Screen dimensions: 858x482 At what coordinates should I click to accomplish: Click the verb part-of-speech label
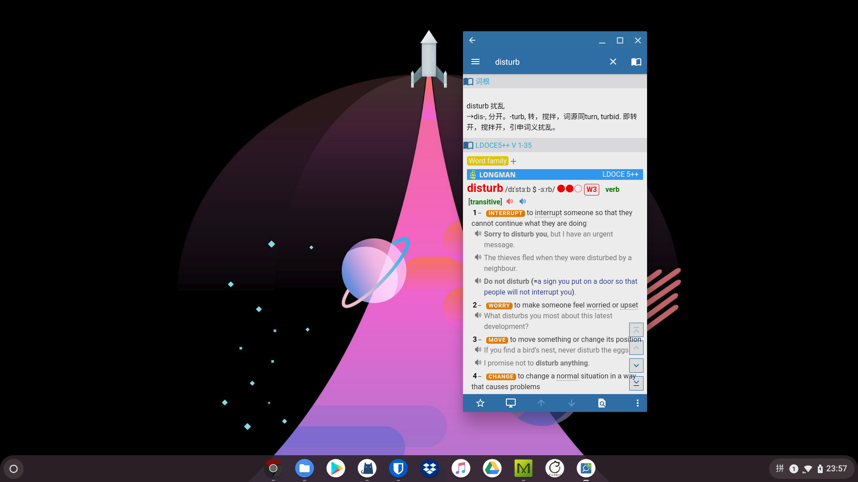(612, 189)
